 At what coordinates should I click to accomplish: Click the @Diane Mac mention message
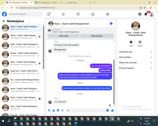pyautogui.click(x=105, y=70)
